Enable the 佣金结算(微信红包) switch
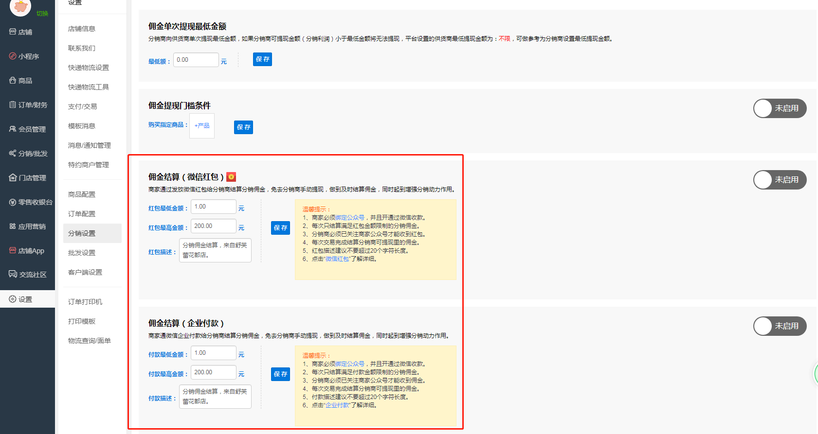The width and height of the screenshot is (818, 434). point(780,180)
